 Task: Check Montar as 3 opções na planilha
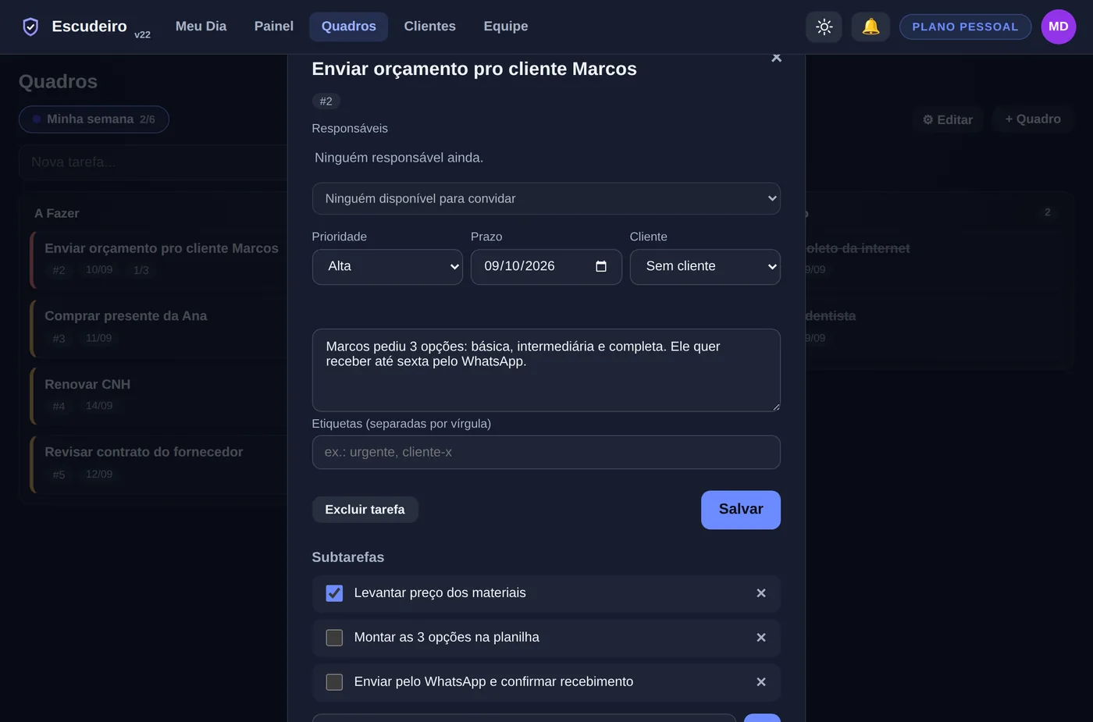click(x=334, y=638)
